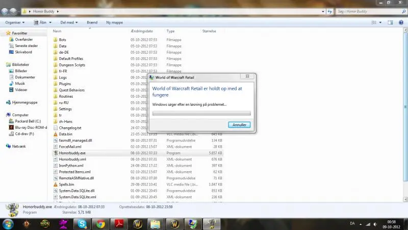The height and width of the screenshot is (230, 408).
Task: Open Google Chrome from the taskbar
Action: [100, 224]
